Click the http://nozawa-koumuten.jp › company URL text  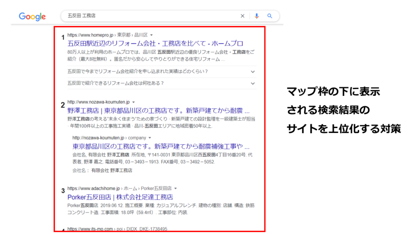click(109, 138)
